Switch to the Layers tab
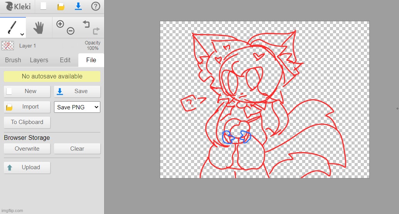This screenshot has height=214, width=399. (39, 60)
